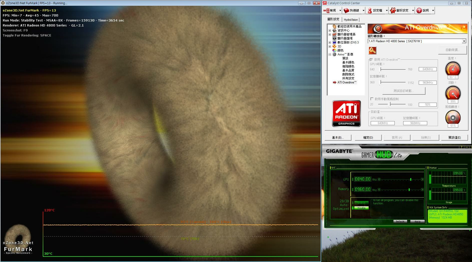Screen dimensions: 472x262
Task: Click the 套用(A) apply button
Action: pos(397,138)
